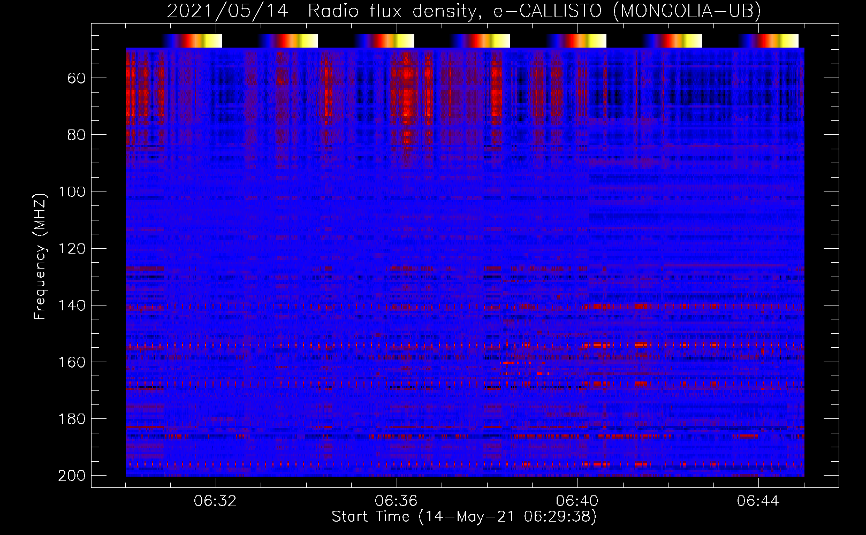Click the 06:44 time tick label
Viewport: 866px width, 535px height.
(x=758, y=501)
